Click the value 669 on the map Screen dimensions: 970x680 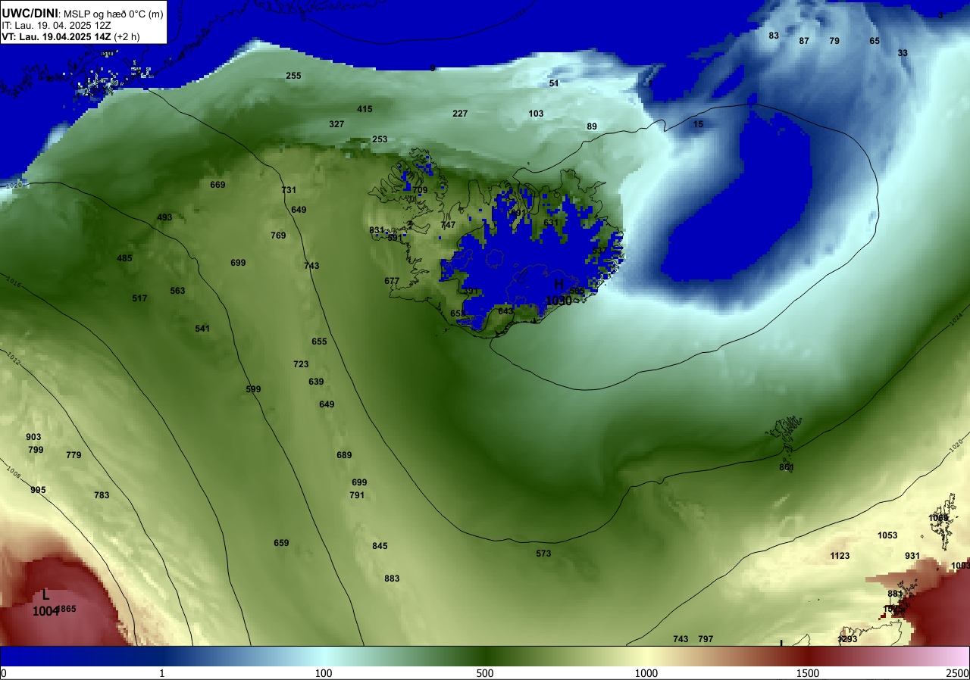[x=217, y=185]
